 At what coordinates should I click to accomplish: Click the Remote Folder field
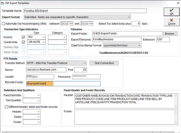coord(63,84)
